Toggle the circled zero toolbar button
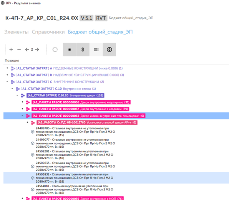The width and height of the screenshot is (229, 200). point(109,50)
